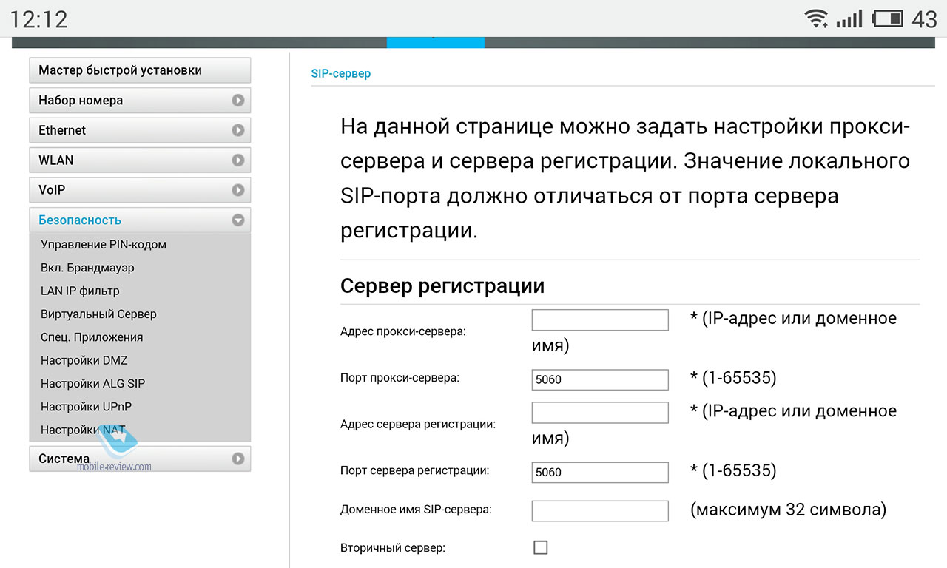
Task: Open Настройки ALG SIP page
Action: coord(93,383)
